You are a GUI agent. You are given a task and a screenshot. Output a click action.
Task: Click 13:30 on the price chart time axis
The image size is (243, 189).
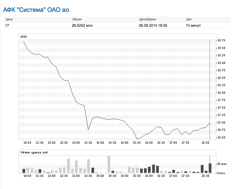88,142
